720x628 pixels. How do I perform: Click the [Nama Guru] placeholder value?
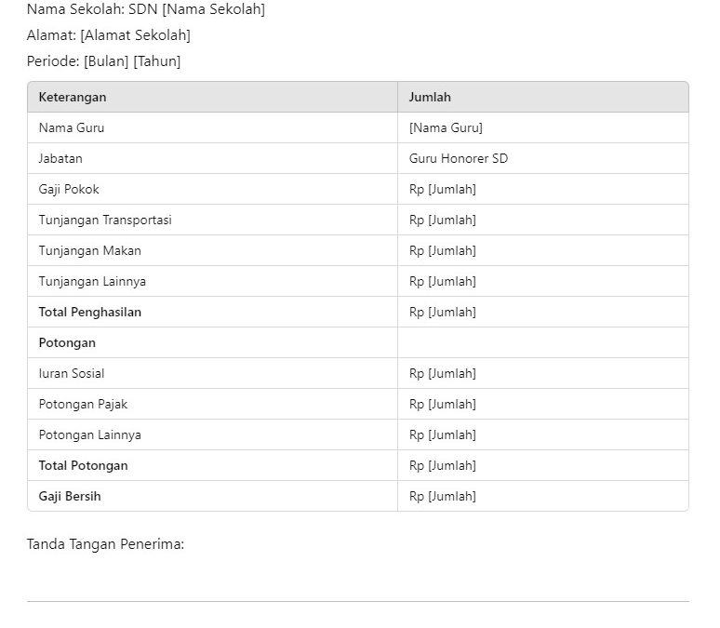(x=446, y=127)
